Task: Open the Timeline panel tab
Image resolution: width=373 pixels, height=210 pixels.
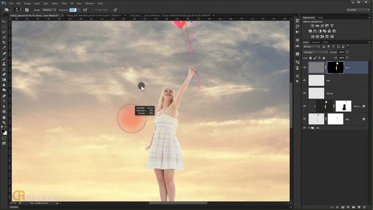Action: pyautogui.click(x=14, y=207)
